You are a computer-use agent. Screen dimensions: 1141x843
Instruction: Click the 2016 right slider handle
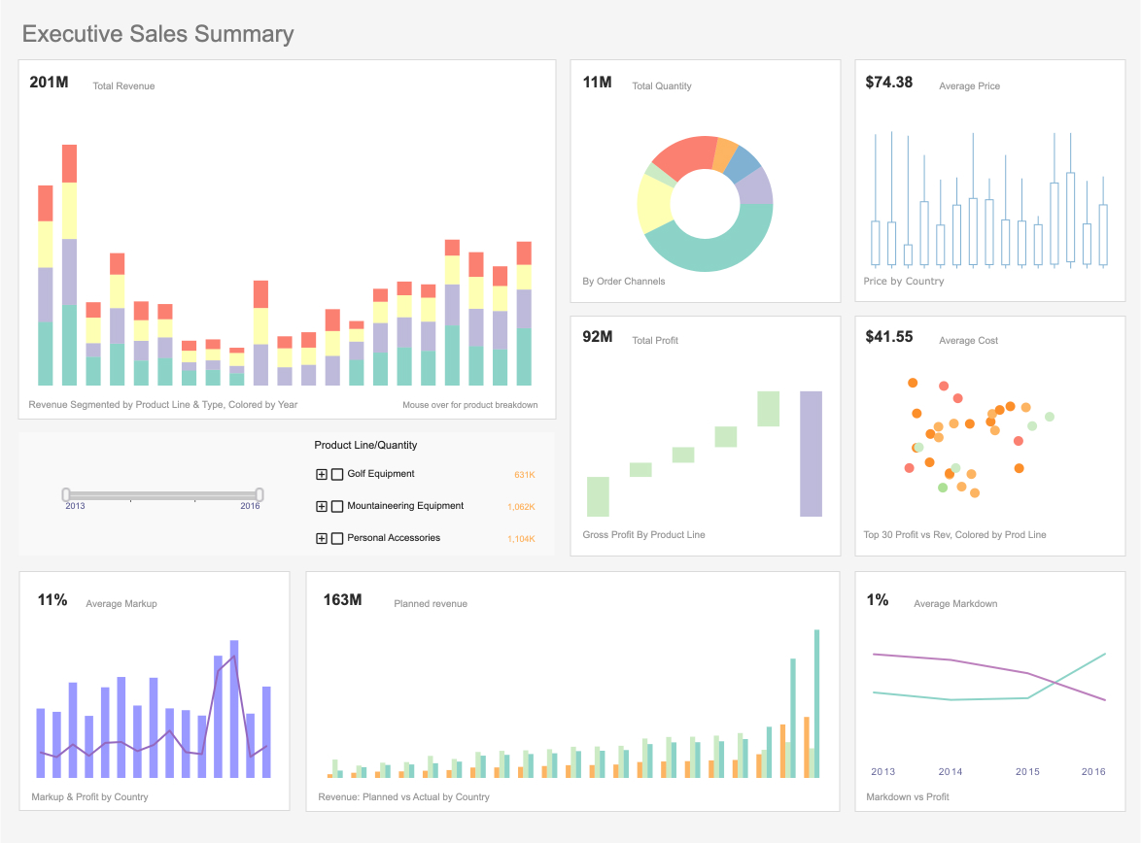259,494
